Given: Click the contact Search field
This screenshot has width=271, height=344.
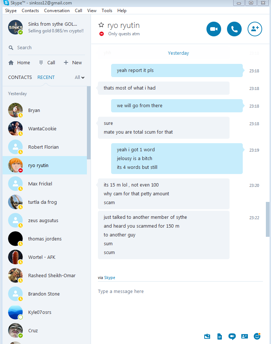Looking at the screenshot, I should point(47,48).
